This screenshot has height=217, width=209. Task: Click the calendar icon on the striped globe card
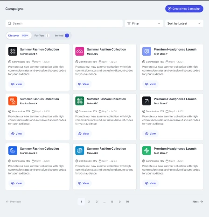(x=100, y=161)
